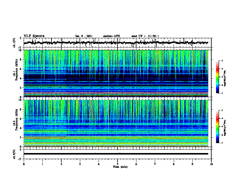This screenshot has width=238, height=184.
Task: Click time axis tick label "1"
Action: pos(42,164)
